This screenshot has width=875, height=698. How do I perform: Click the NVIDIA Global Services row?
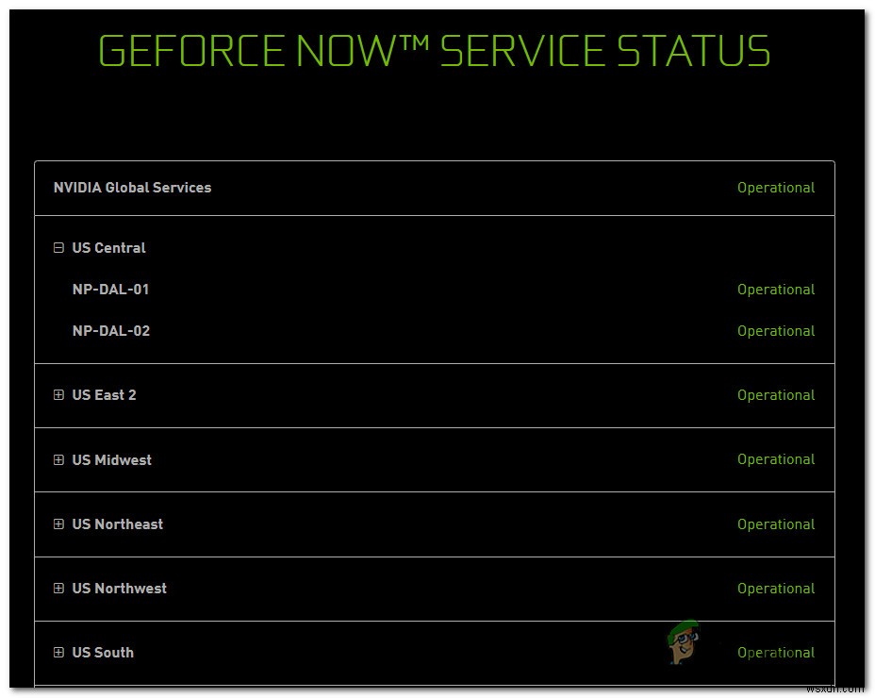132,188
